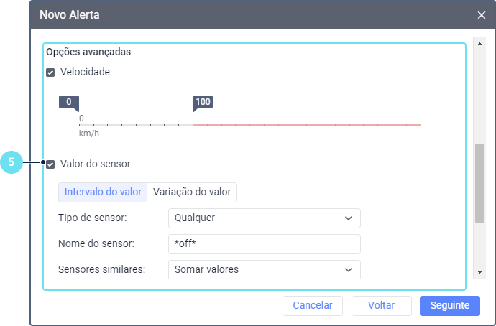The height and width of the screenshot is (326, 496).
Task: Click chevron arrow of Qualquer dropdown
Action: pyautogui.click(x=348, y=218)
